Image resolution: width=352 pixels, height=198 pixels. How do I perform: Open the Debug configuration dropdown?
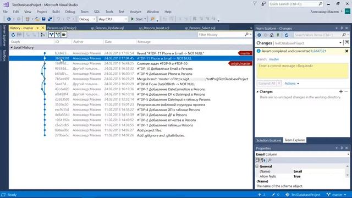click(87, 19)
